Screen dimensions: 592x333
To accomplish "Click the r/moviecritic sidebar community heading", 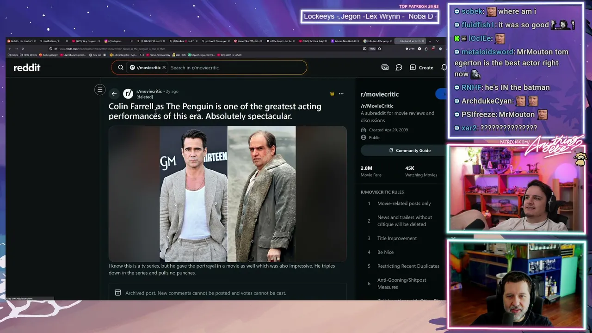I will [380, 94].
